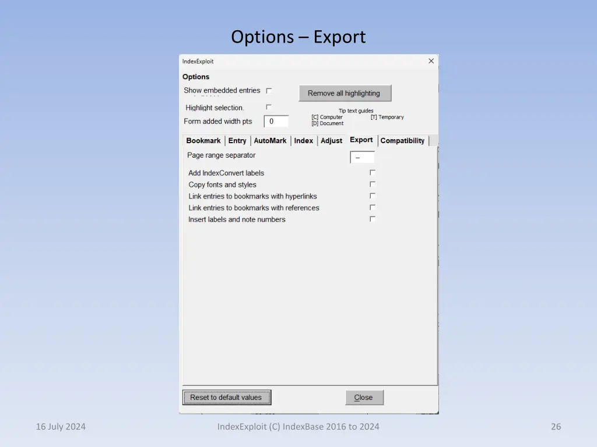Click the slide title Options – Export

tap(298, 37)
